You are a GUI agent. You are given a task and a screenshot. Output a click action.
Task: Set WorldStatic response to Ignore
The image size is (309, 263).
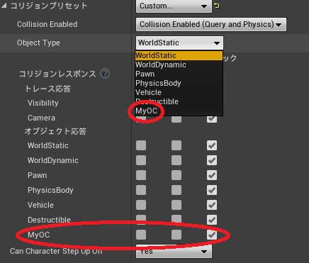click(141, 145)
